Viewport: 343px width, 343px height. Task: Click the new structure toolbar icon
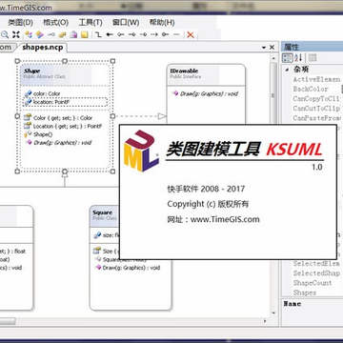click(x=39, y=34)
